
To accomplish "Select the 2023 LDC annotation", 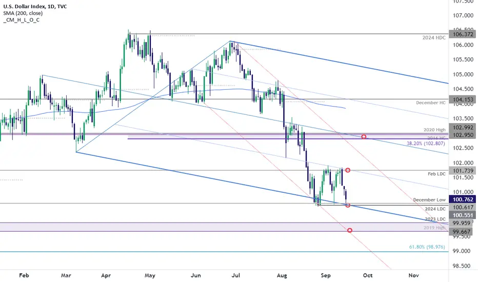I will [x=435, y=219].
